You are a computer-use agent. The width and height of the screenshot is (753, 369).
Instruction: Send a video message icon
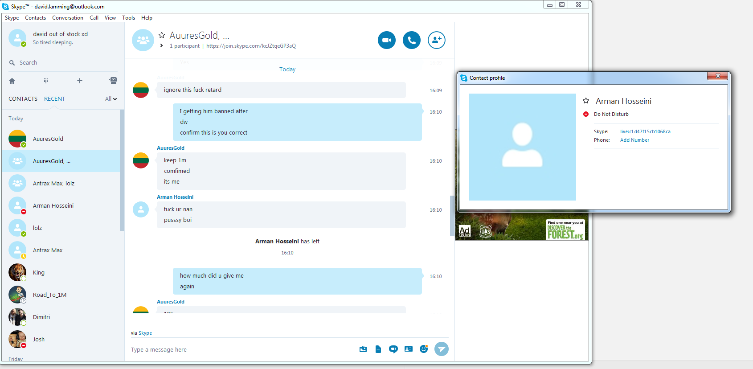coord(393,349)
